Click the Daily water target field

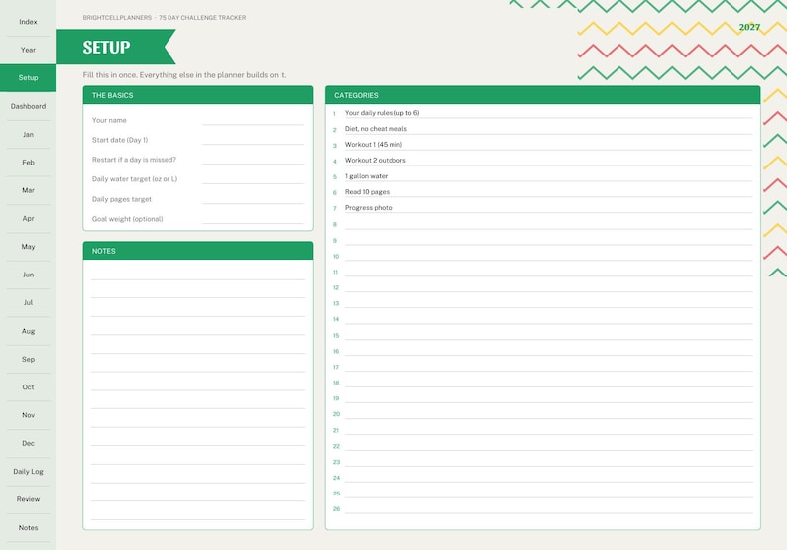253,178
